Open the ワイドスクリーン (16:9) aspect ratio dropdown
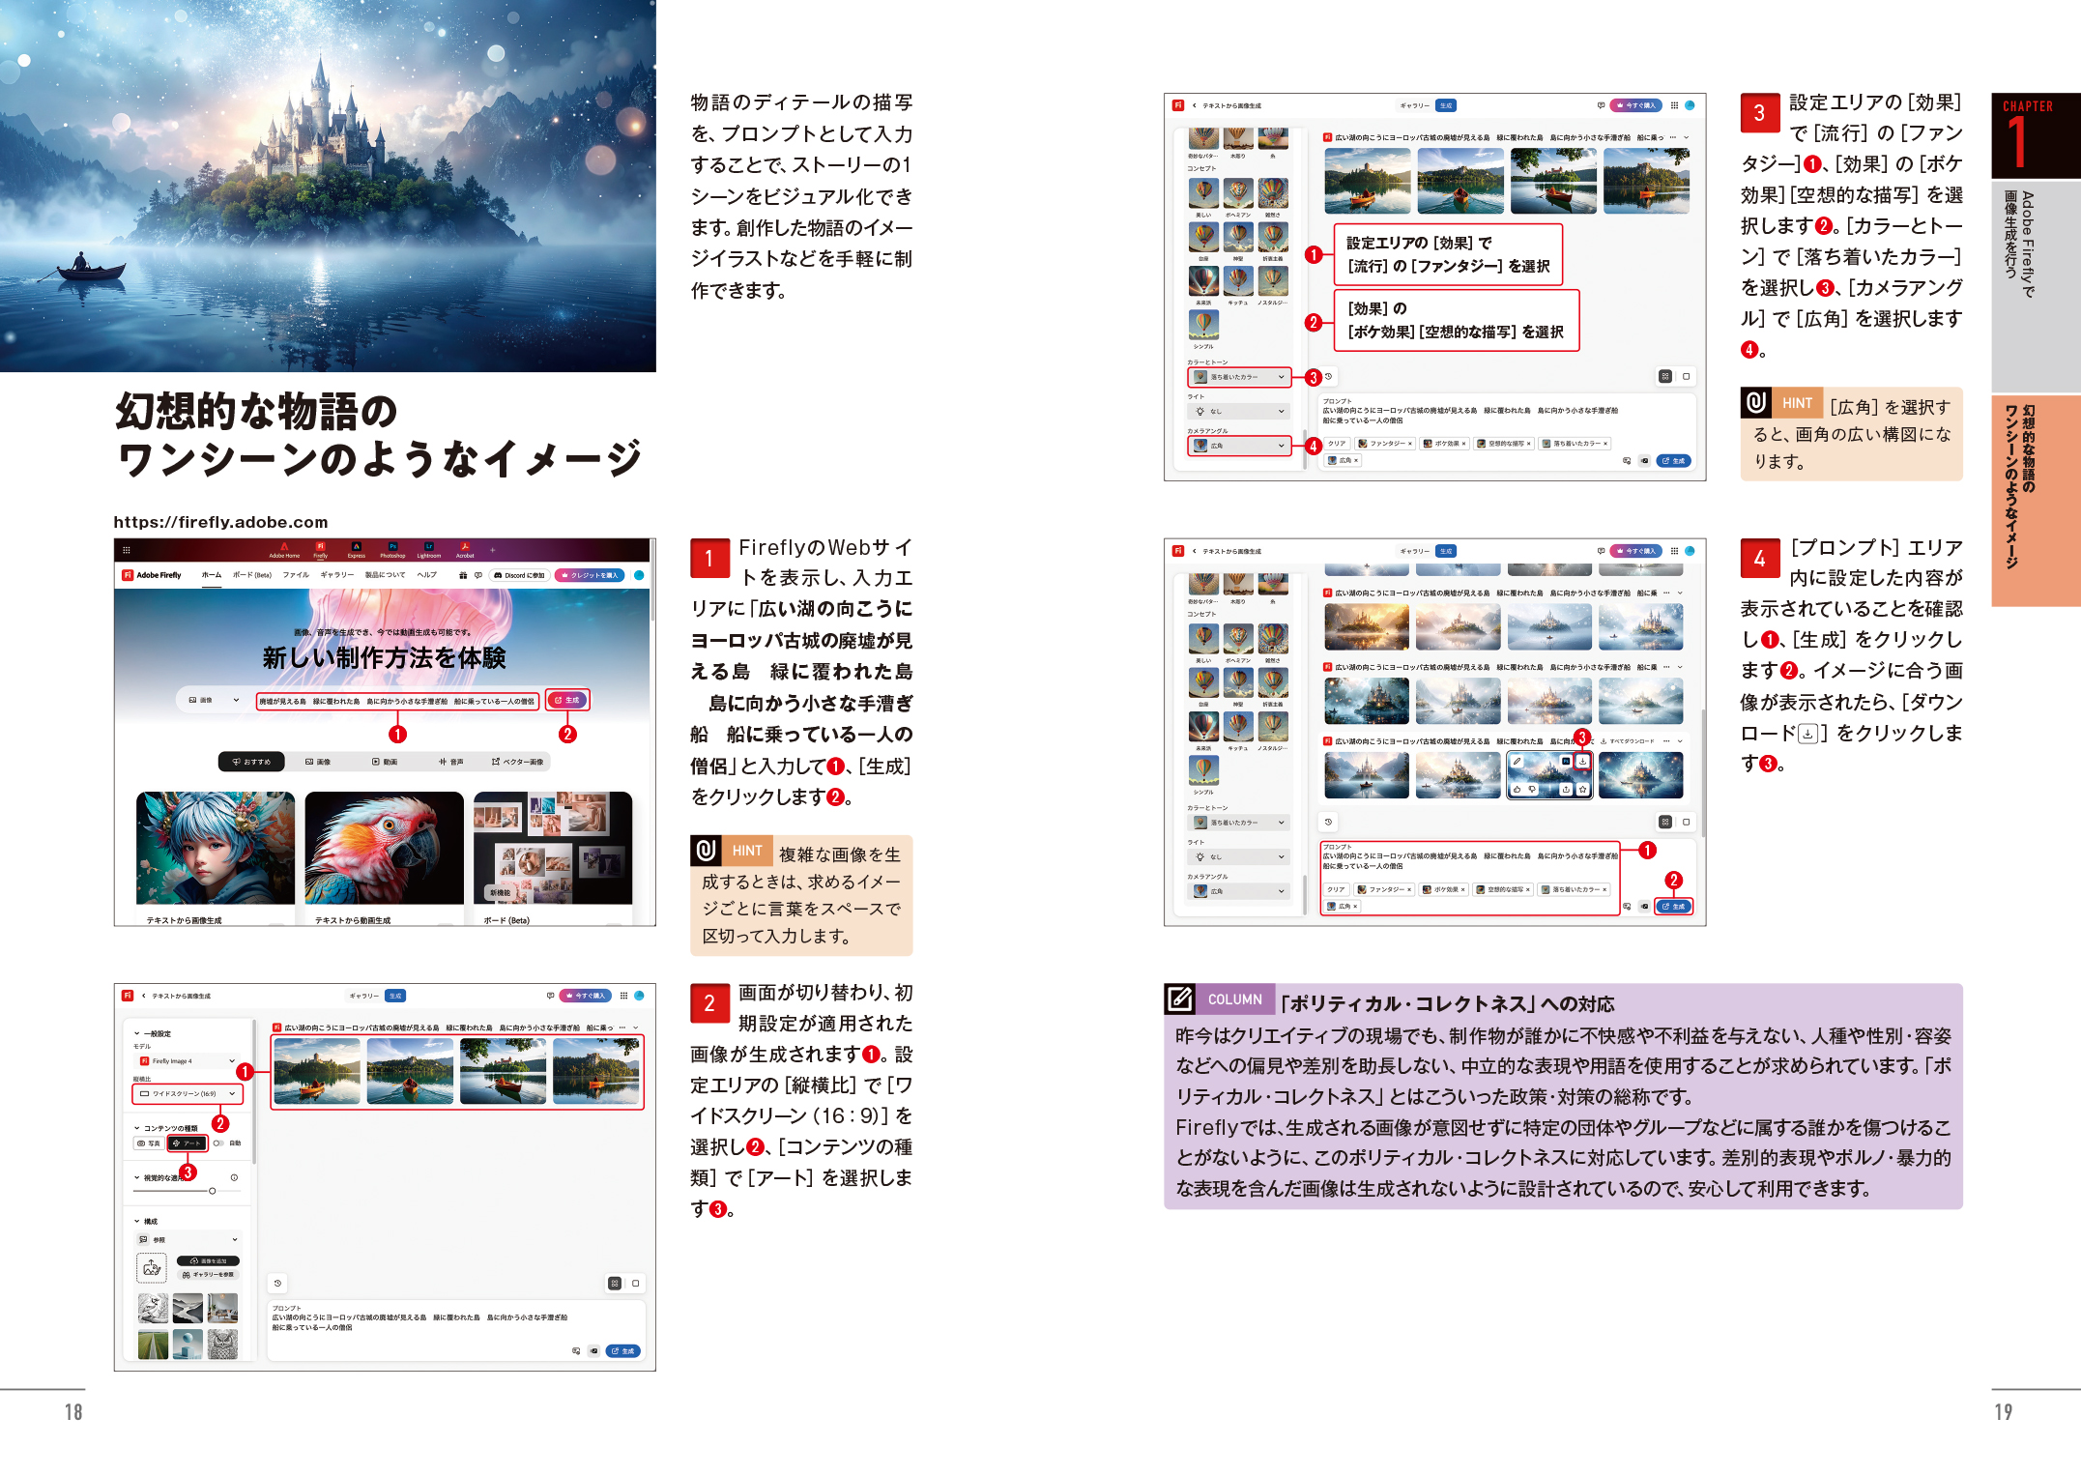2081x1476 pixels. pyautogui.click(x=188, y=1094)
